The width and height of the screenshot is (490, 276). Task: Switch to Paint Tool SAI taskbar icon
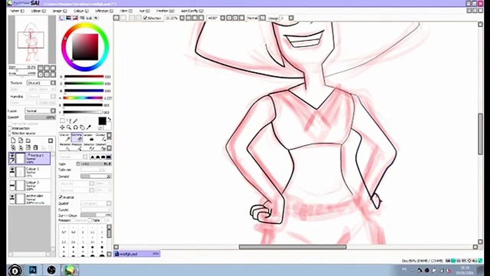coord(69,270)
